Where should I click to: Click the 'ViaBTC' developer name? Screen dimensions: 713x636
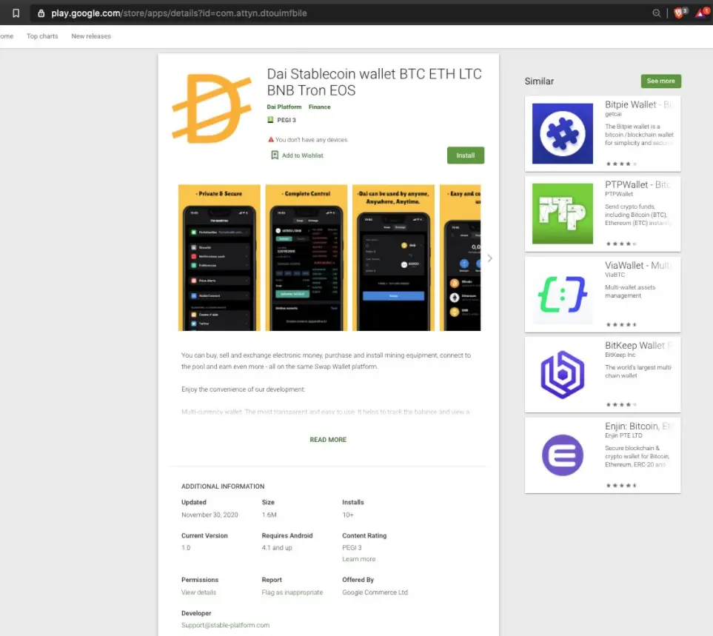(x=615, y=275)
